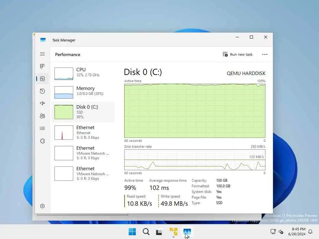Select the Disk 0 (C:) entry
319x239 pixels.
point(83,112)
